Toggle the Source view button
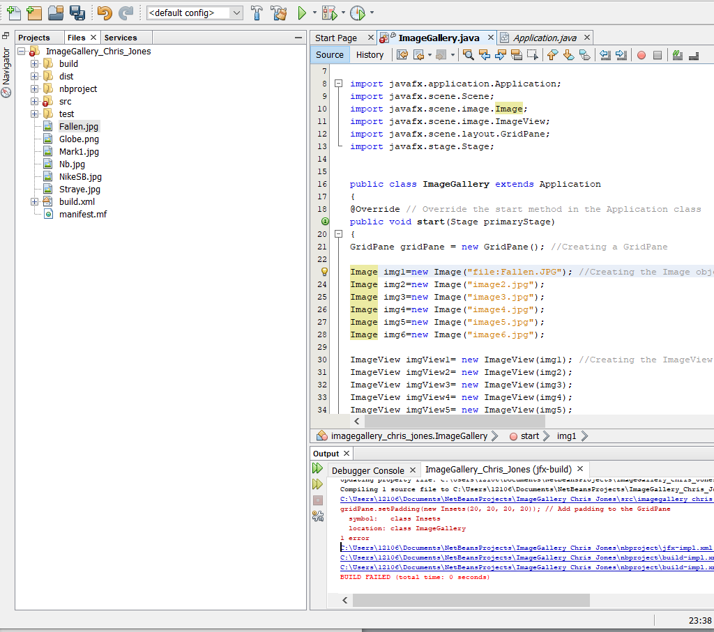 tap(330, 55)
